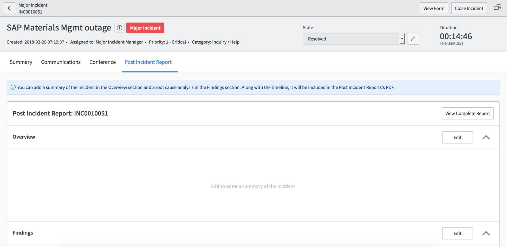The width and height of the screenshot is (507, 247).
Task: Open the chat conversations icon
Action: point(497,8)
